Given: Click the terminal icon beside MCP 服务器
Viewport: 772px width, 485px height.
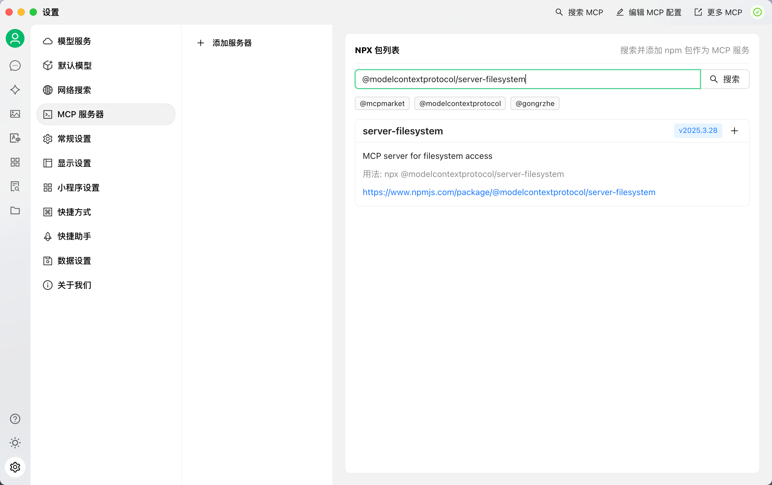Looking at the screenshot, I should (x=48, y=114).
